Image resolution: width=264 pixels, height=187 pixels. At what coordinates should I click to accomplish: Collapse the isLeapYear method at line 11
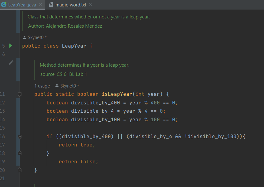click(20, 94)
